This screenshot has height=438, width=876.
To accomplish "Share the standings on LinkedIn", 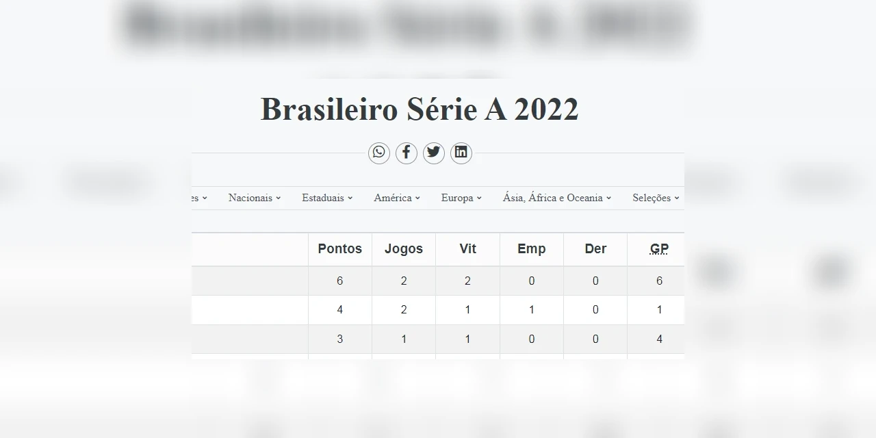I will tap(461, 153).
